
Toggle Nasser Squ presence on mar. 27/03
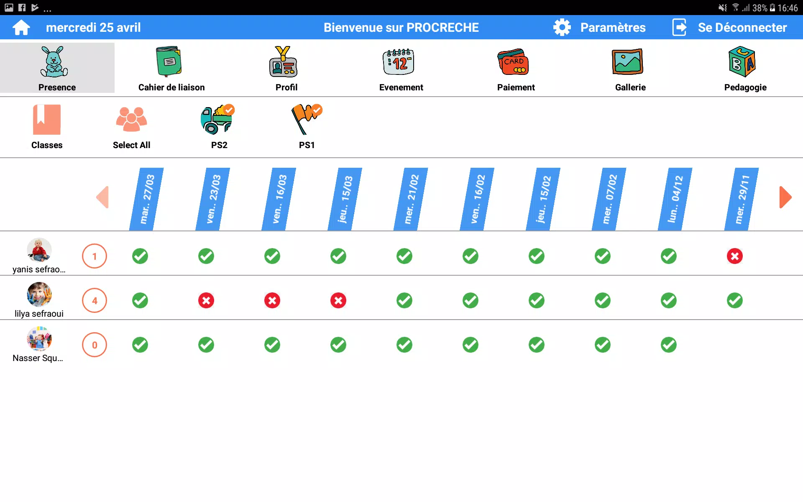coord(140,345)
